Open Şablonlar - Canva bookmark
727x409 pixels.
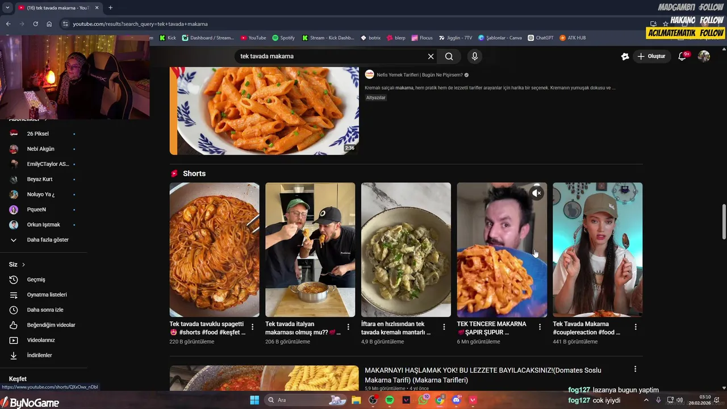tap(500, 37)
